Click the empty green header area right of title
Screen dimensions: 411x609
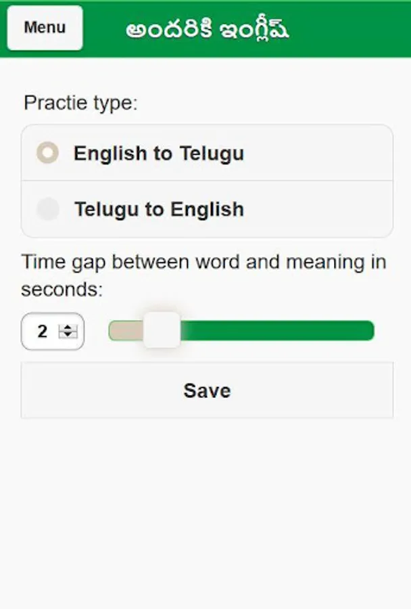(x=352, y=30)
